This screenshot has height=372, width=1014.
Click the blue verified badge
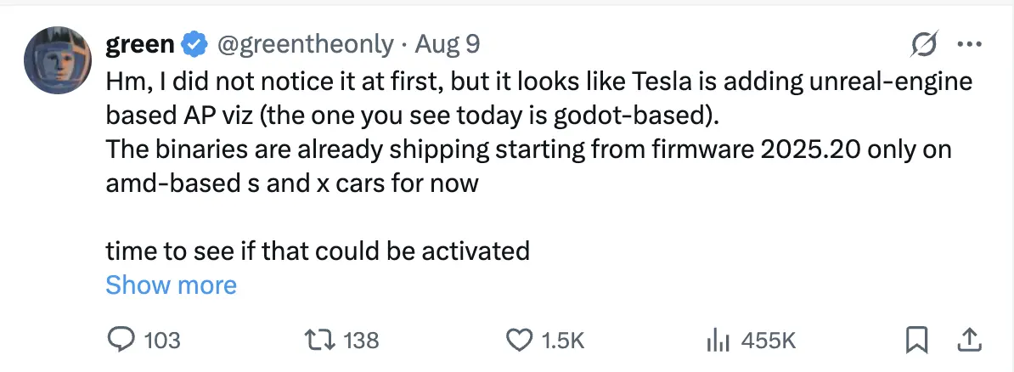click(196, 44)
